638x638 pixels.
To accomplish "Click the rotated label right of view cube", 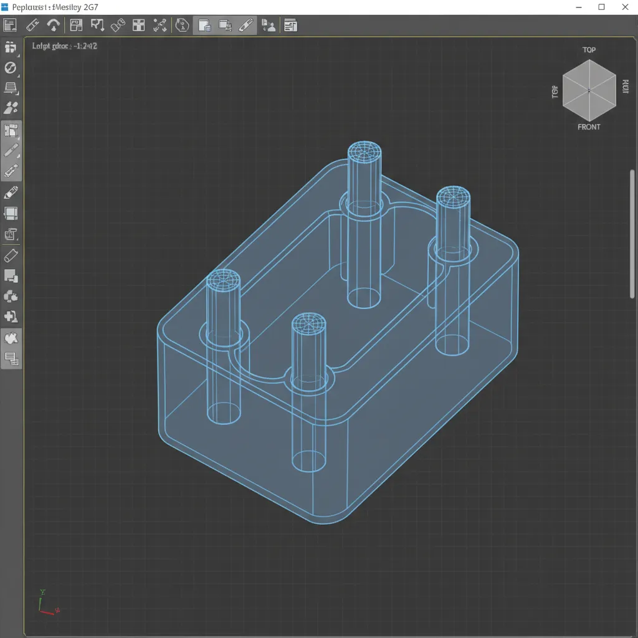I will click(626, 87).
